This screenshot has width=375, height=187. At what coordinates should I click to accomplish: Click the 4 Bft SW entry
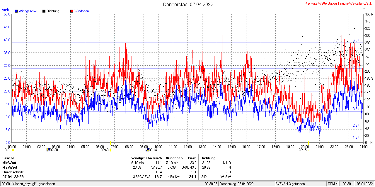[x=174, y=177]
